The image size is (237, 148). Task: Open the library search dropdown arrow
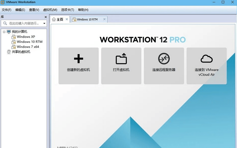44,23
